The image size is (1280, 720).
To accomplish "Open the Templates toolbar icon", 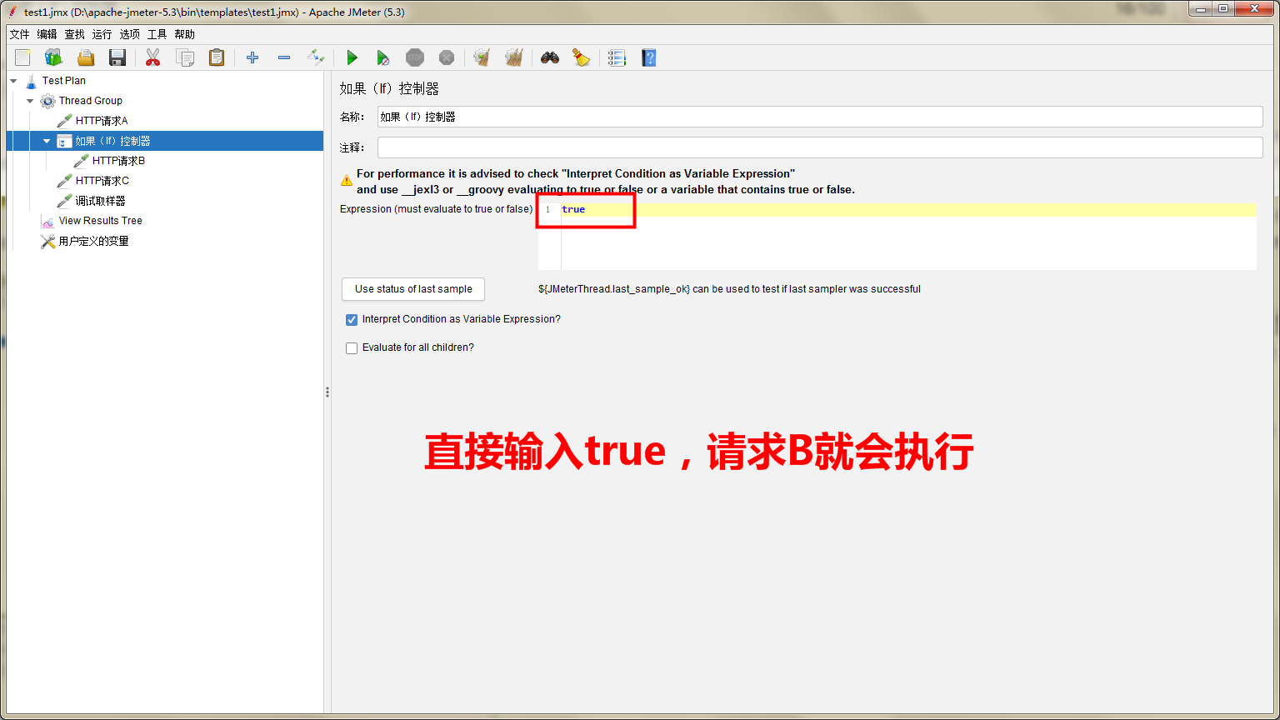I will (53, 57).
